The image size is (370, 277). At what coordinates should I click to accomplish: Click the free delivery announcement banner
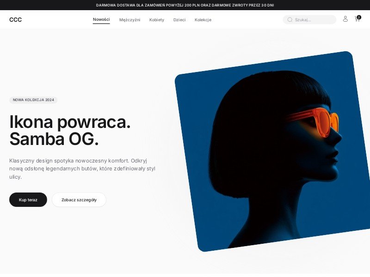click(185, 5)
